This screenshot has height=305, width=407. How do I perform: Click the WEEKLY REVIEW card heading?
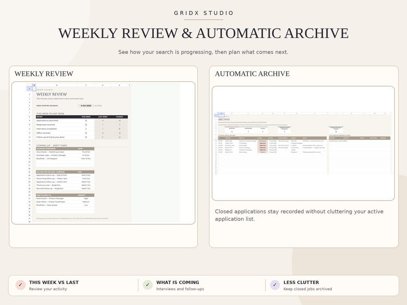point(44,74)
